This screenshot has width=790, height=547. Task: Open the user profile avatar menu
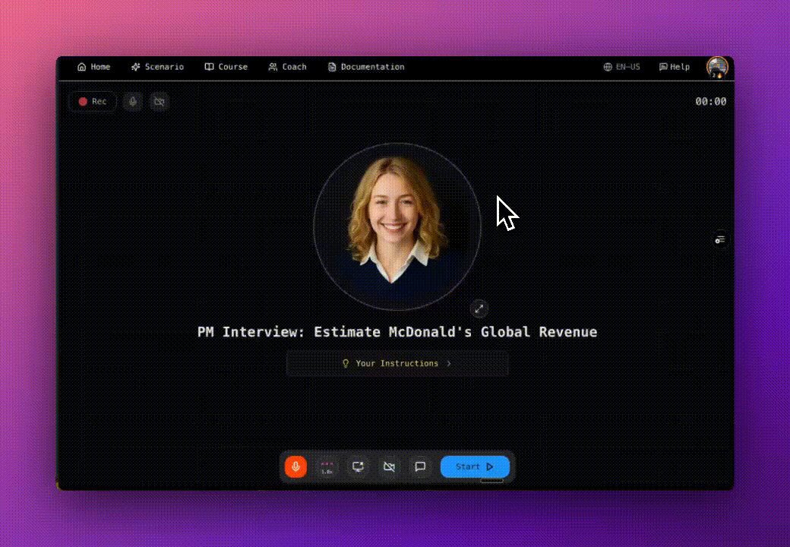(x=717, y=67)
